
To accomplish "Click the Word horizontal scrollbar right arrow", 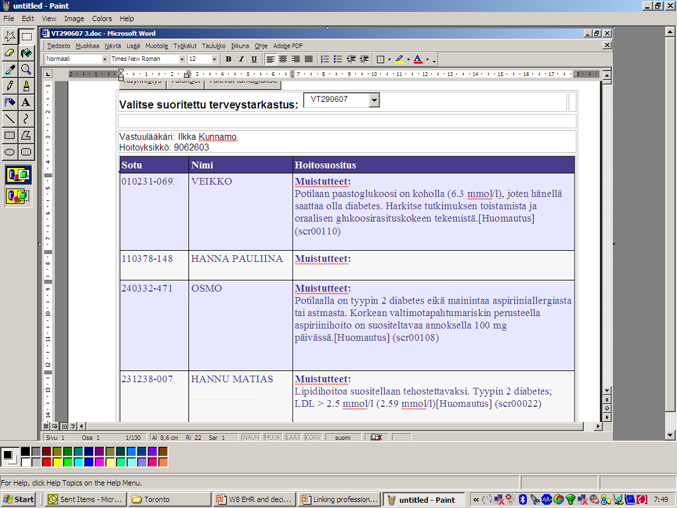I will [x=598, y=427].
